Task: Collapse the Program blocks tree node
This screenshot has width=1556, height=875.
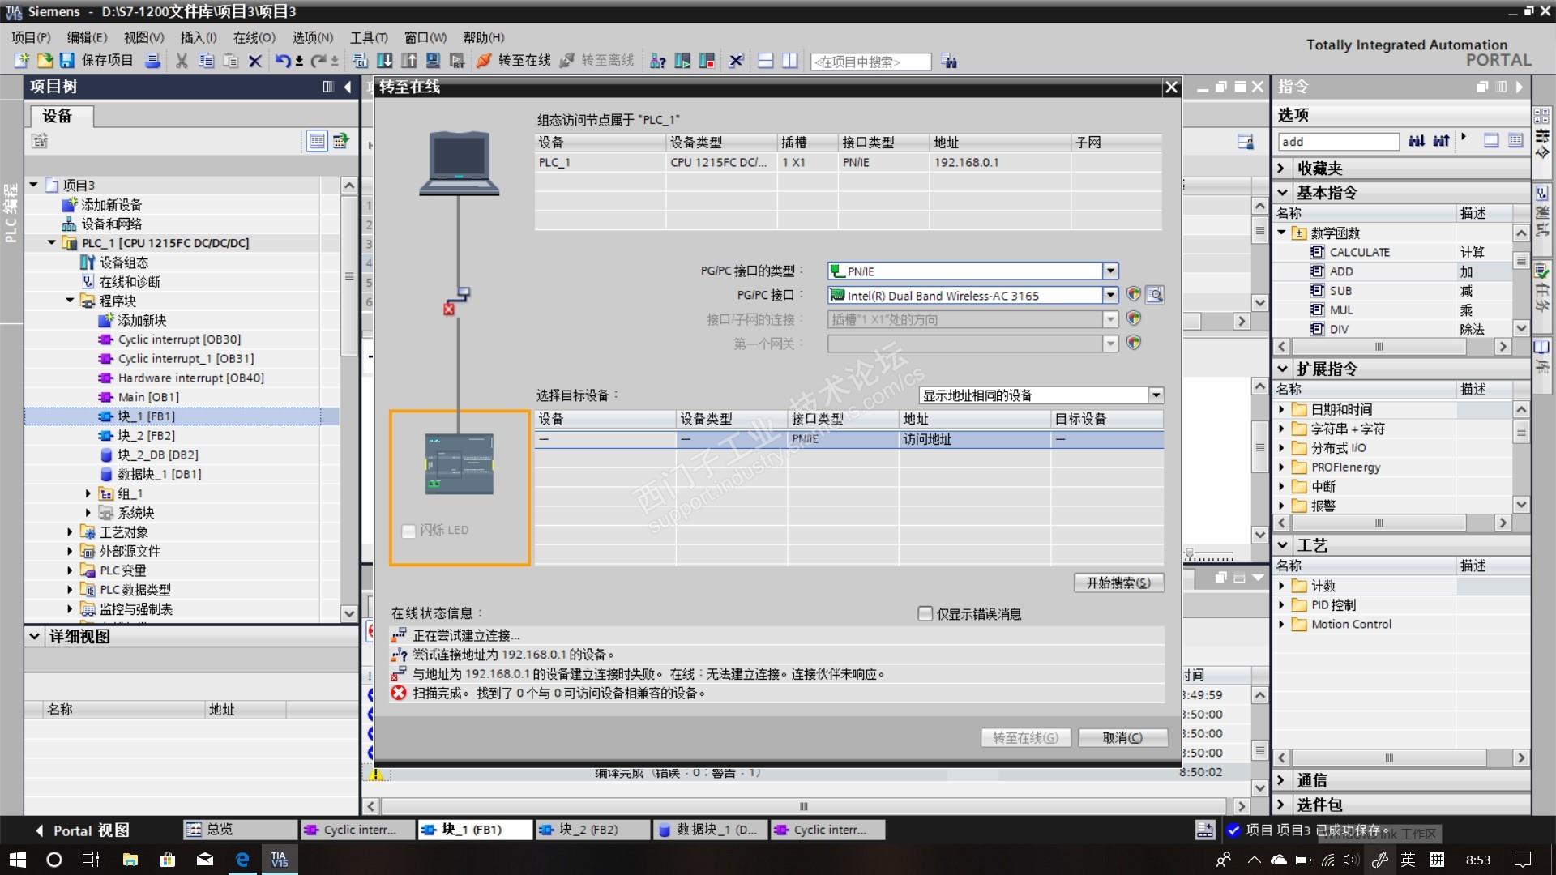Action: [x=70, y=301]
